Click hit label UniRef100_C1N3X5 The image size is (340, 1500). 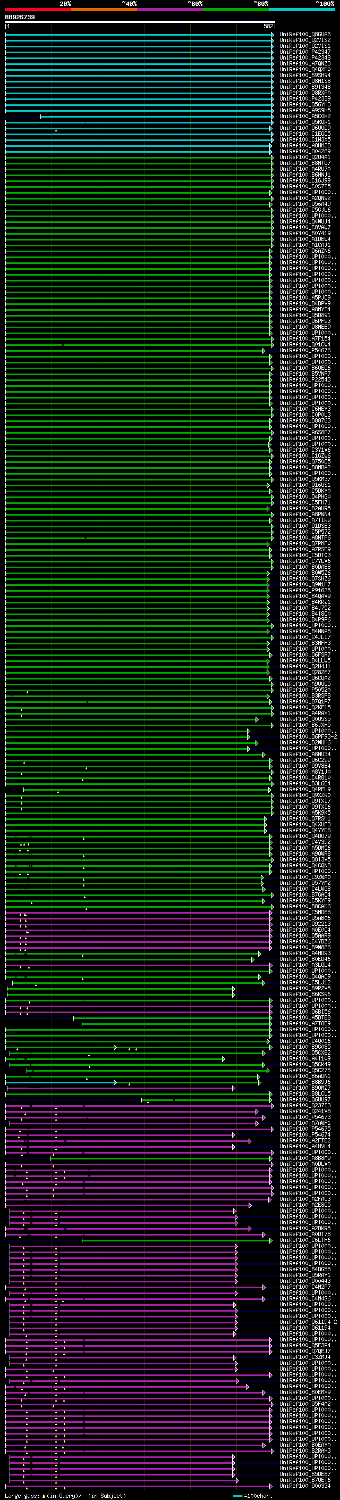coord(304,140)
